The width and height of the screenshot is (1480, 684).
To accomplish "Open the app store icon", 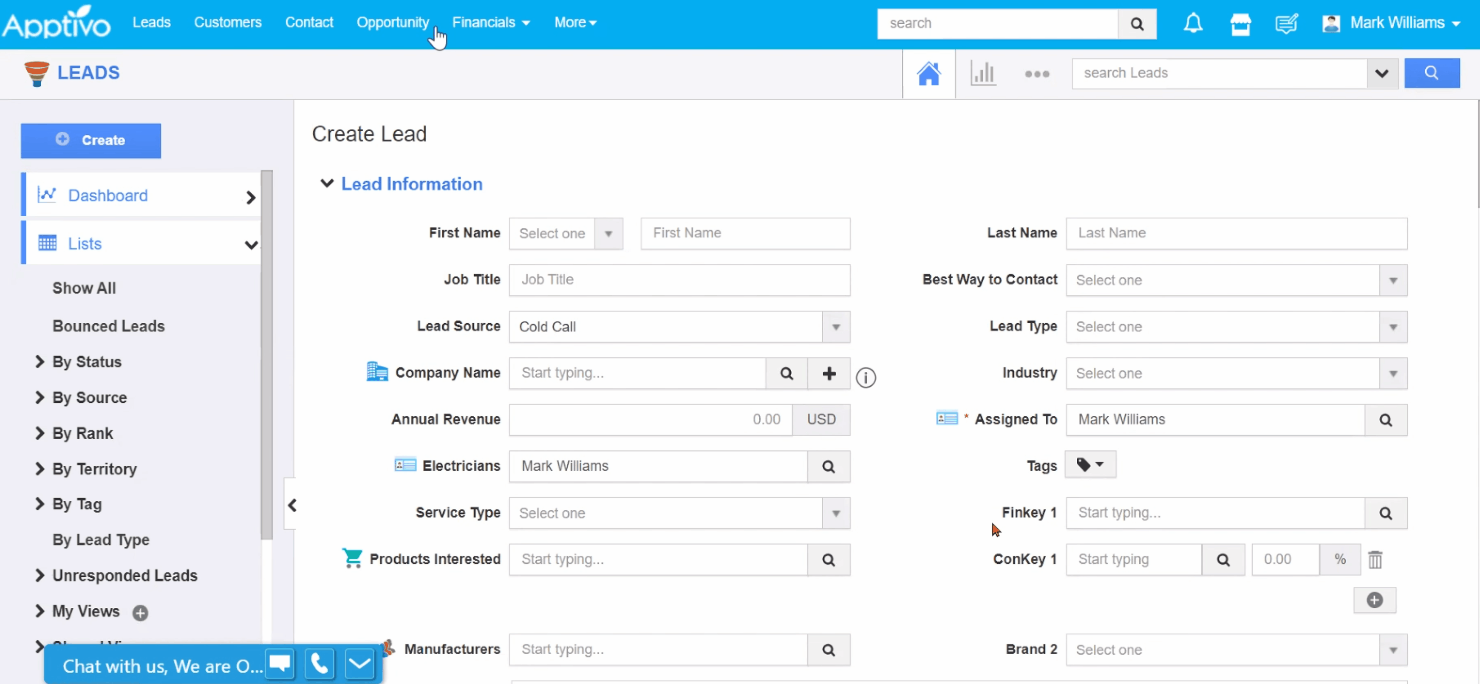I will coord(1240,23).
